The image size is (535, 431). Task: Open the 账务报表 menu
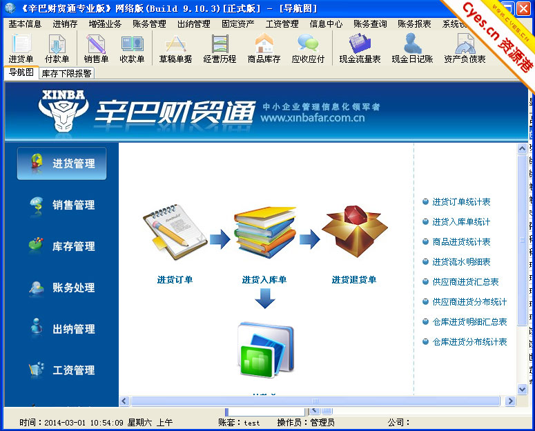pos(414,24)
